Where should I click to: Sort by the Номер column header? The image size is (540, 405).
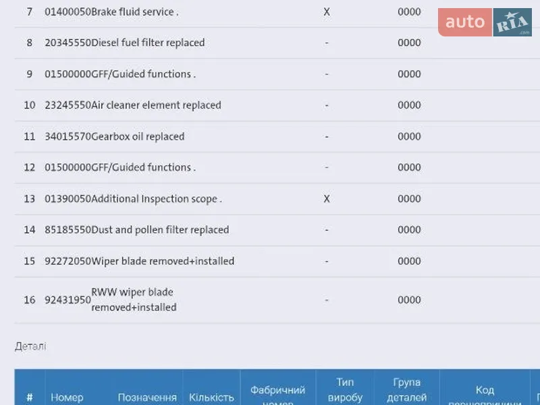point(67,398)
